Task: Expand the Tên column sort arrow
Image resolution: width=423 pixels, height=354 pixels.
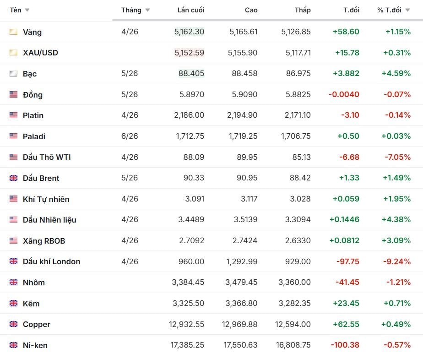Action: 27,10
